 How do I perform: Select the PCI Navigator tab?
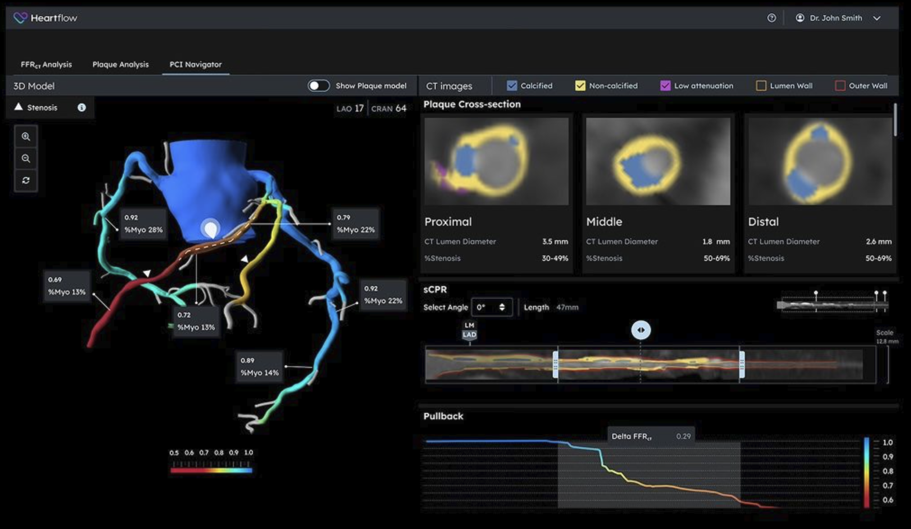tap(196, 64)
